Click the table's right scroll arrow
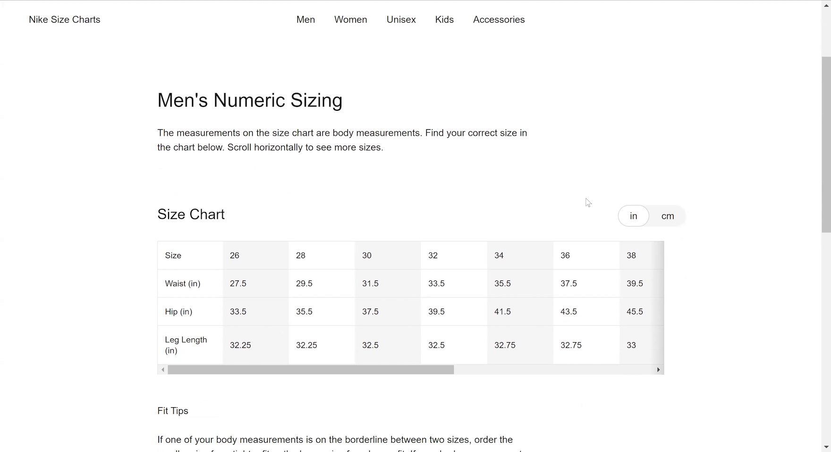The image size is (831, 452). (658, 370)
